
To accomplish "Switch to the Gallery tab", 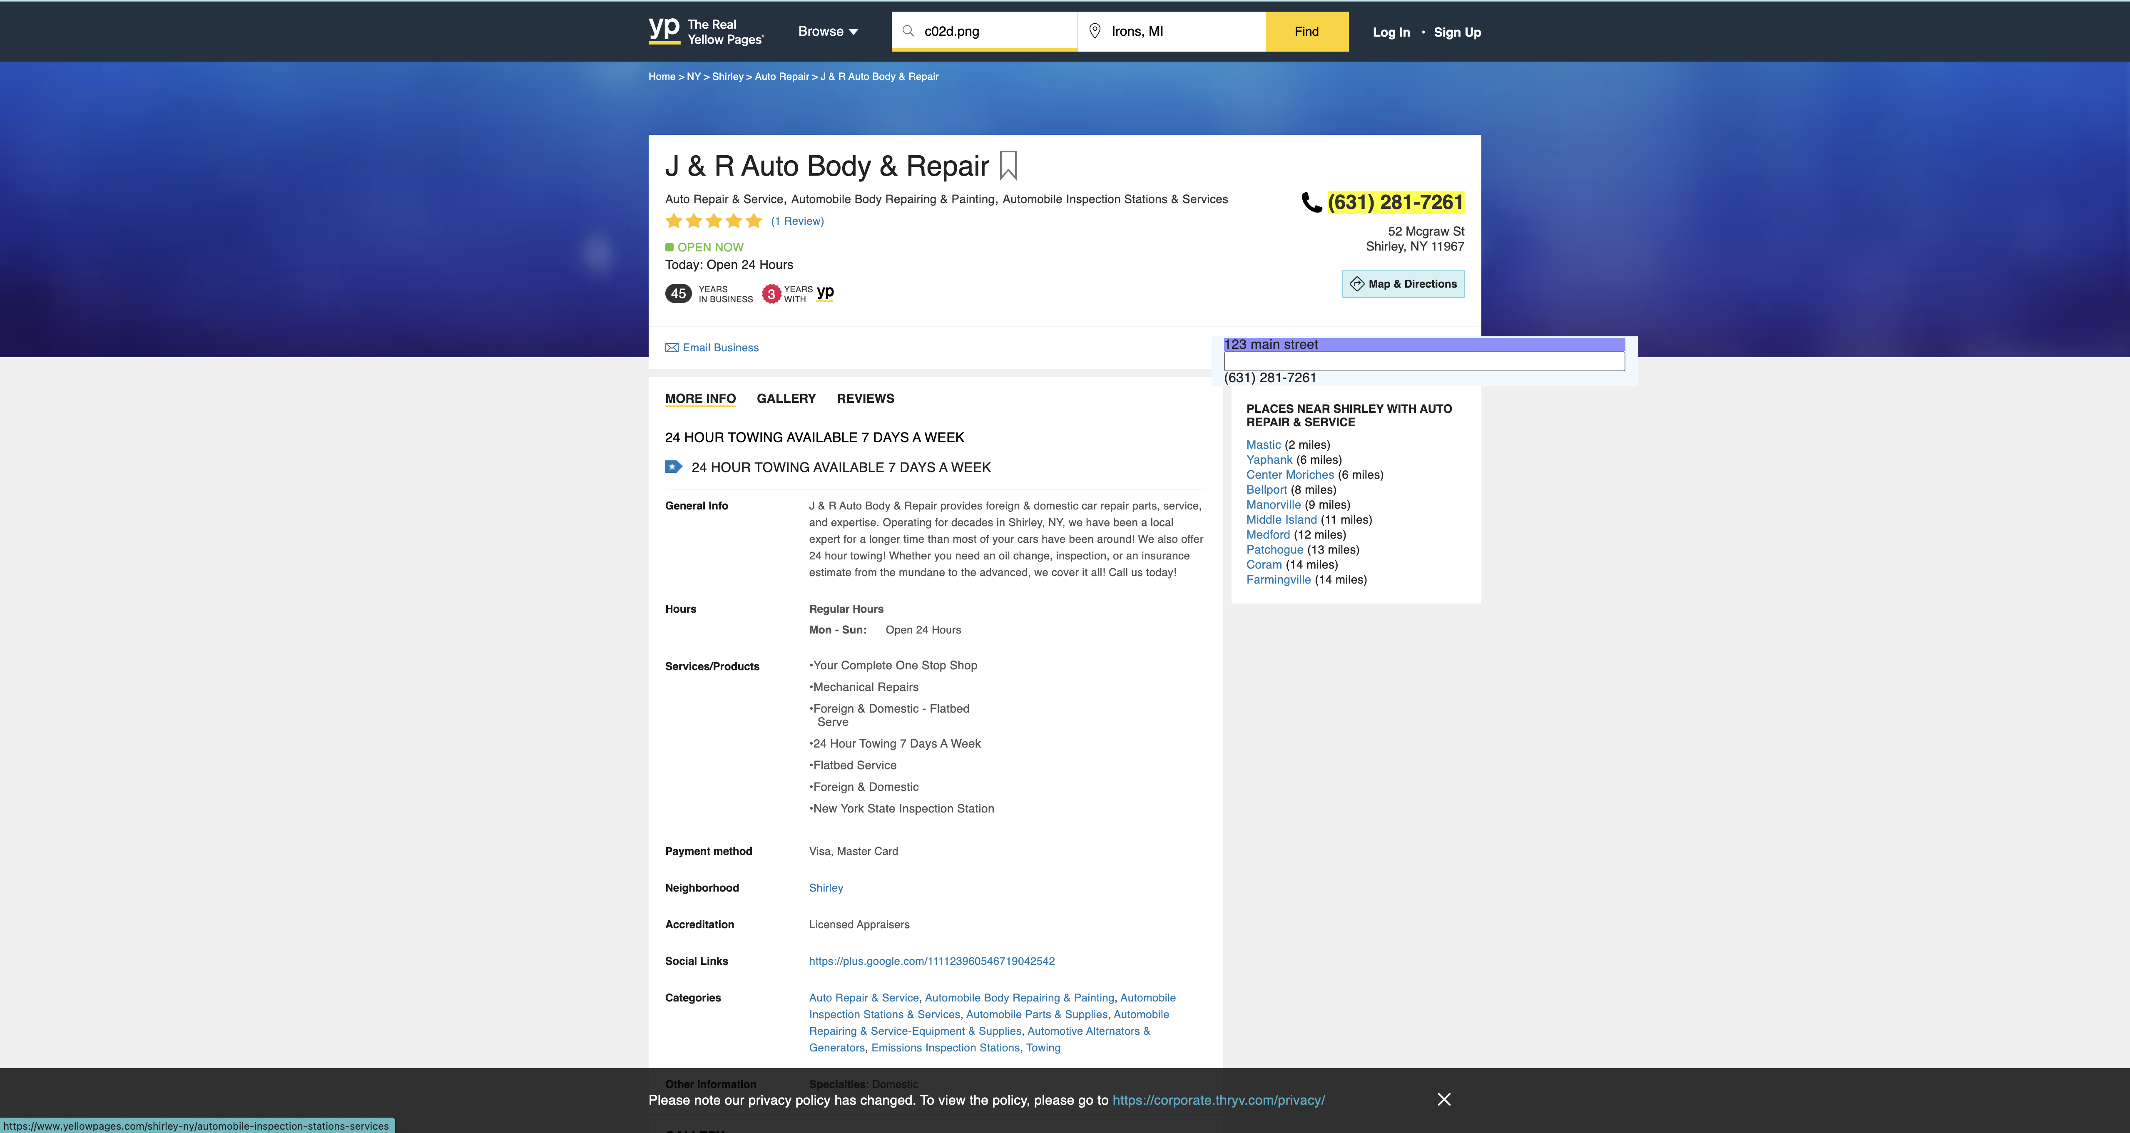I will point(786,398).
